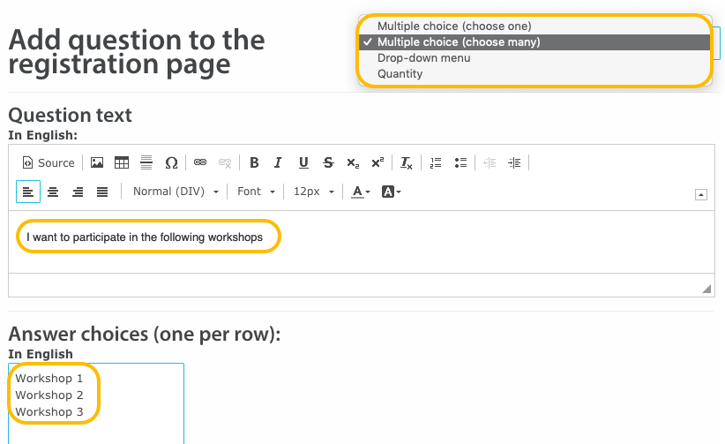Select 'Multiple choice (choose one)' option
This screenshot has height=444, width=725.
click(454, 26)
